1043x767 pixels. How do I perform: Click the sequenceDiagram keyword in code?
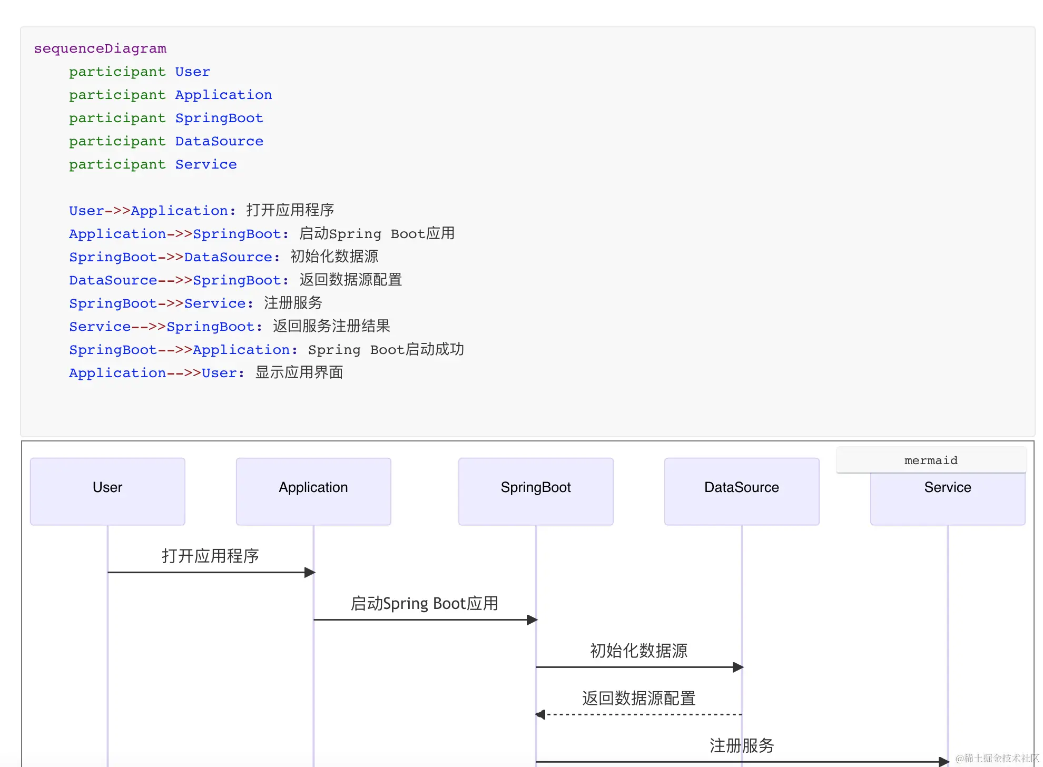click(100, 48)
